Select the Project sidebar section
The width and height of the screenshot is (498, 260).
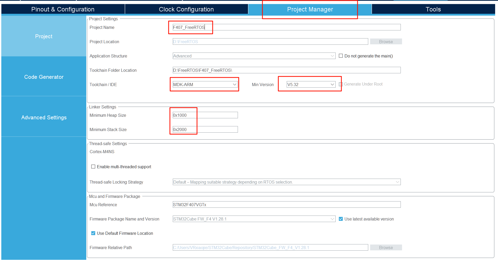[x=44, y=36]
